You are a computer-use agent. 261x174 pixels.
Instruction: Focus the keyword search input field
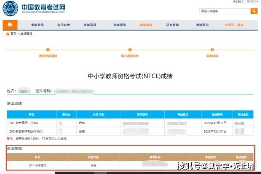[x=225, y=11]
